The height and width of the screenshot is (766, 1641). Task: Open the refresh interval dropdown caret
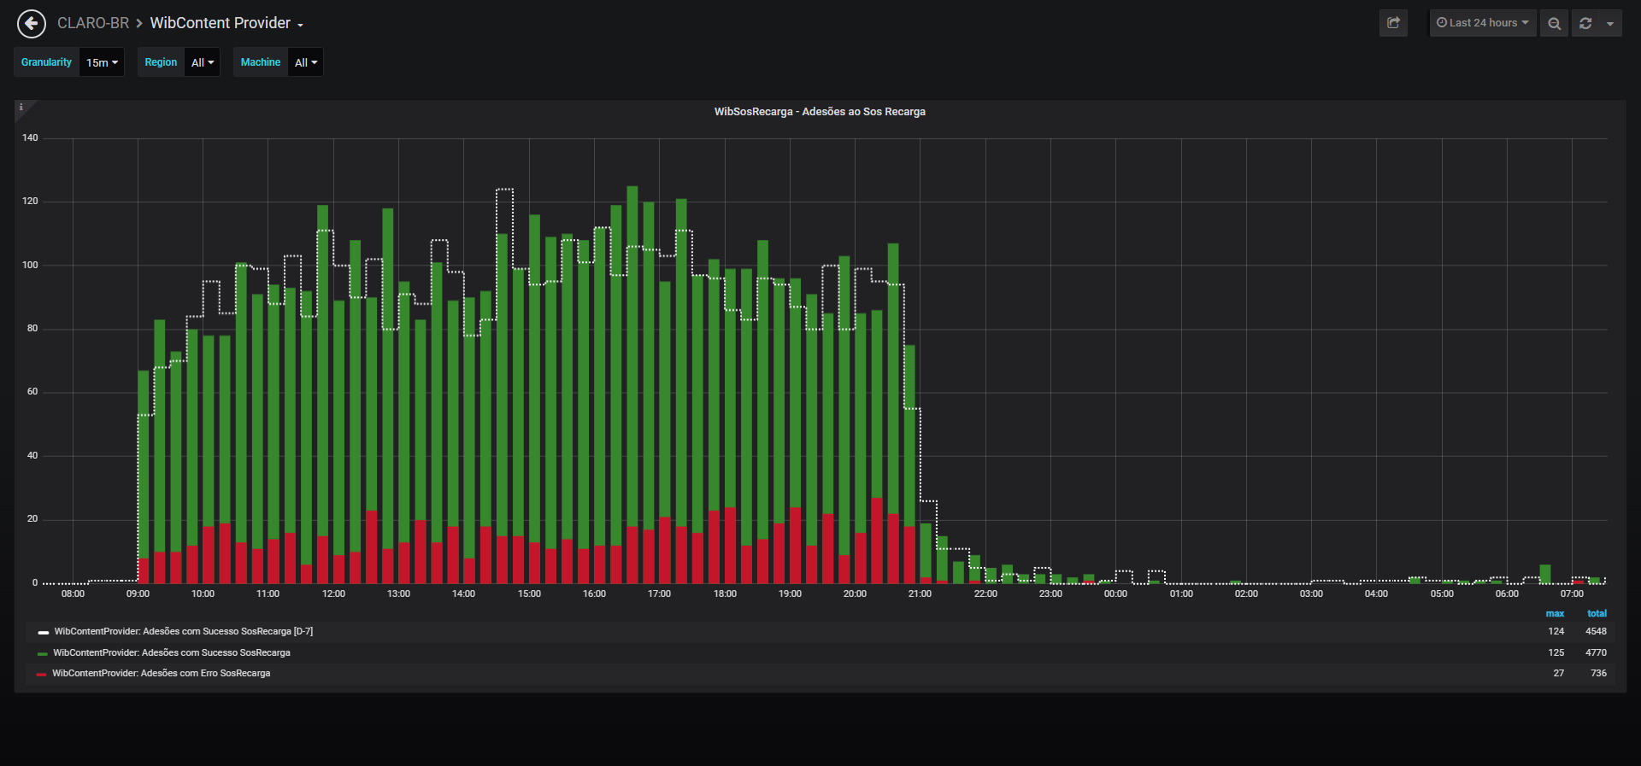click(1610, 23)
